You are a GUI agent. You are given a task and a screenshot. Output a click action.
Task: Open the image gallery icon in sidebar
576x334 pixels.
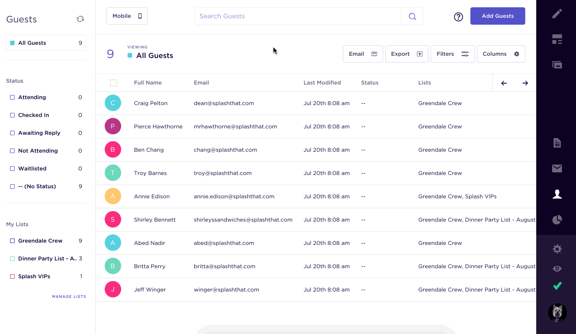click(x=557, y=65)
